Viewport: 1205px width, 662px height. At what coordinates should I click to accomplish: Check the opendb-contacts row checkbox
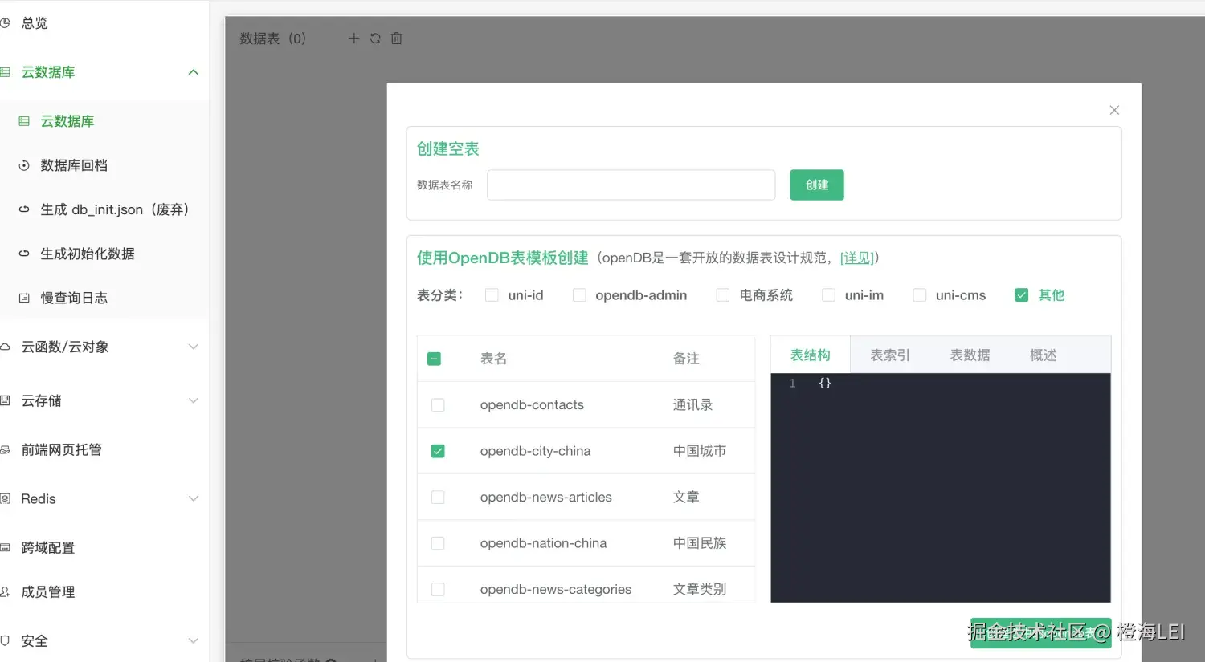438,405
